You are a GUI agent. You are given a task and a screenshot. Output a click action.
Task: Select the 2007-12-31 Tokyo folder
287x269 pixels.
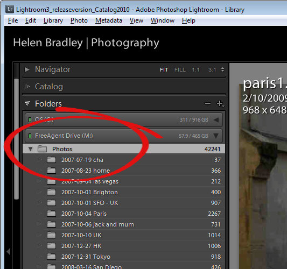pyautogui.click(x=124, y=257)
